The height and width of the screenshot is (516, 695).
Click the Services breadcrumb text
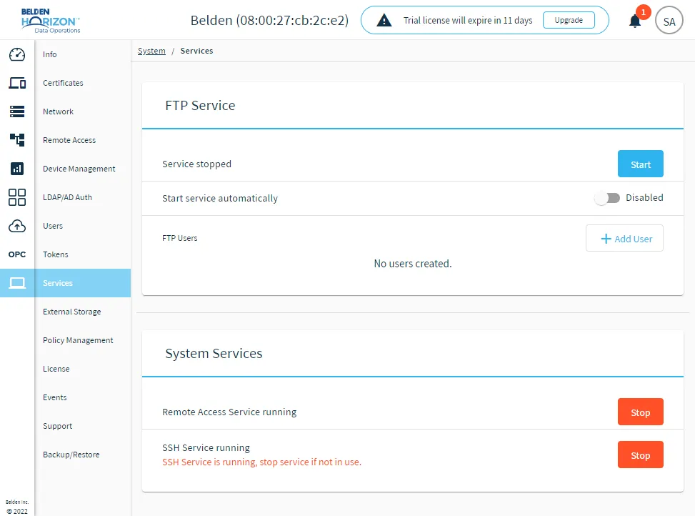(x=196, y=51)
